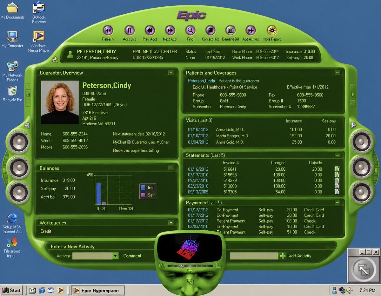Collapse the Payments (Last 5) panel

(x=337, y=202)
